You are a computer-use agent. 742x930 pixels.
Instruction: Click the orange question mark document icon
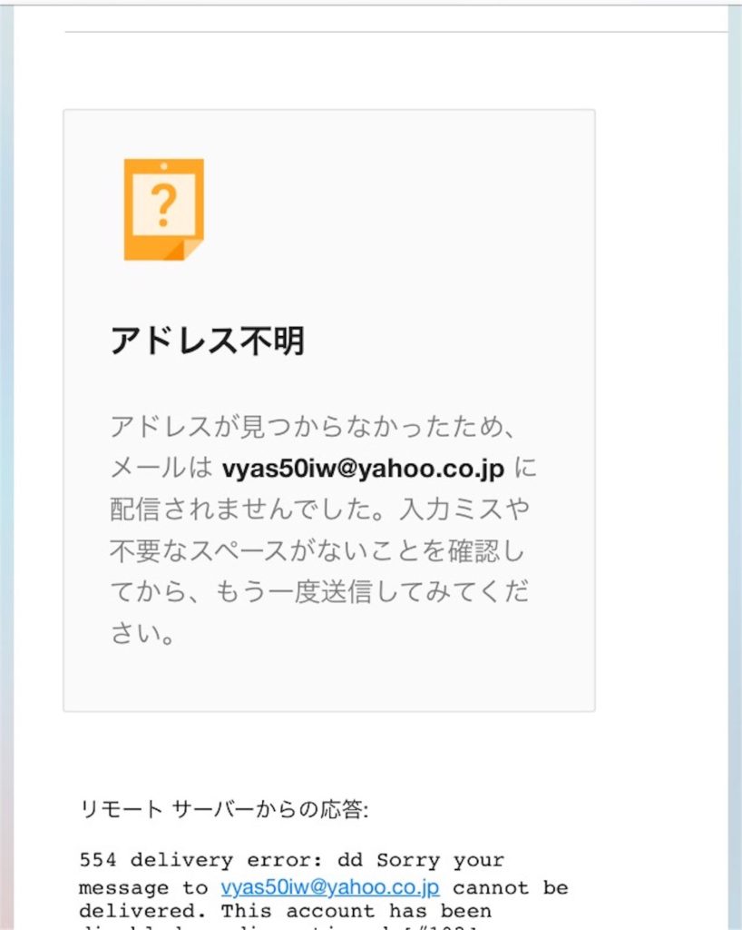click(163, 209)
